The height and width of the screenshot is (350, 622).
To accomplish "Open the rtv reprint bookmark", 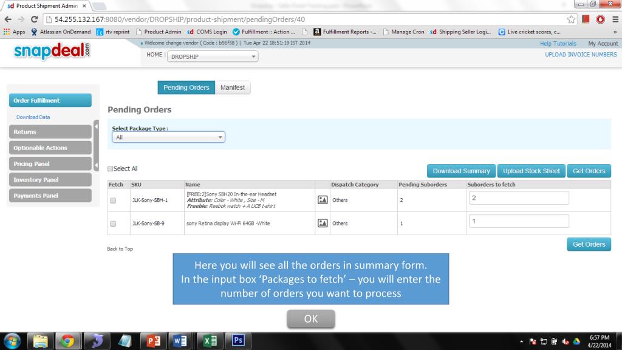I will click(113, 32).
